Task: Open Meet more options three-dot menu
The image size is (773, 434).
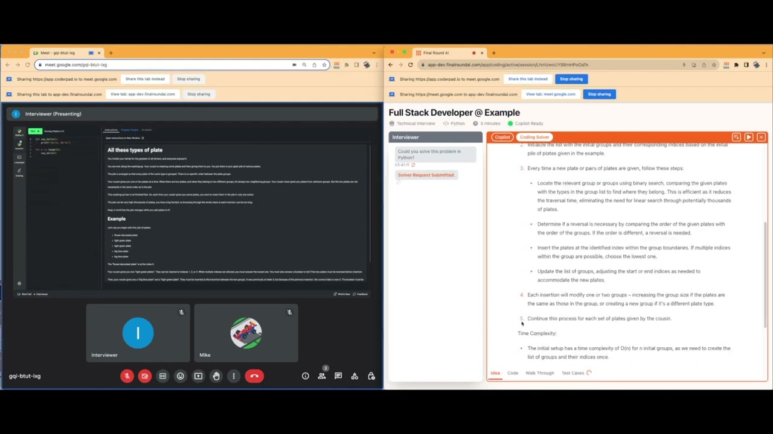Action: pyautogui.click(x=234, y=376)
